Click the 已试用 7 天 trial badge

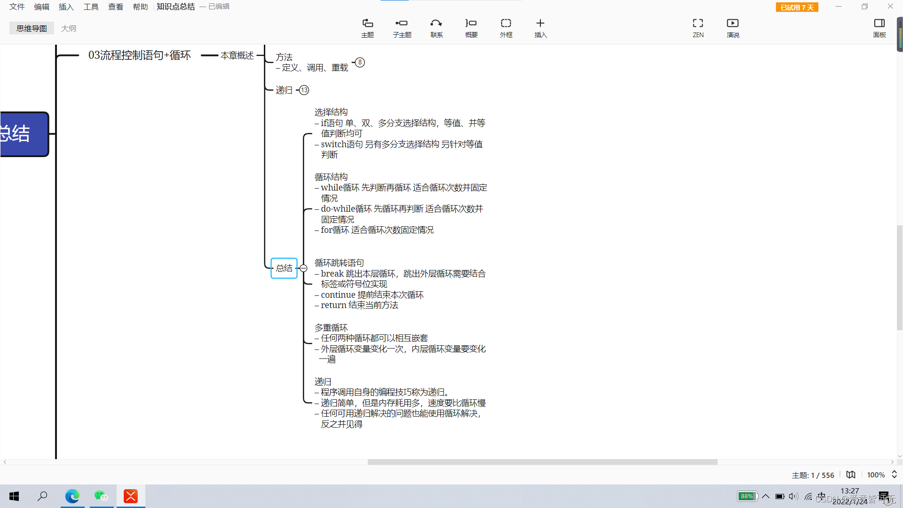click(797, 7)
